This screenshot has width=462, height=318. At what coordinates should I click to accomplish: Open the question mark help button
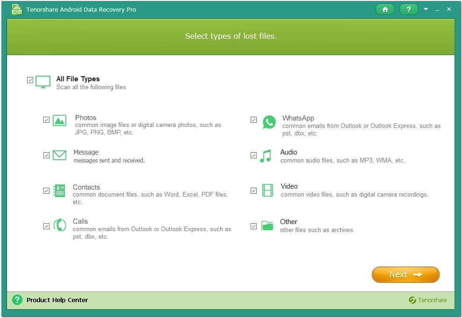coord(408,9)
